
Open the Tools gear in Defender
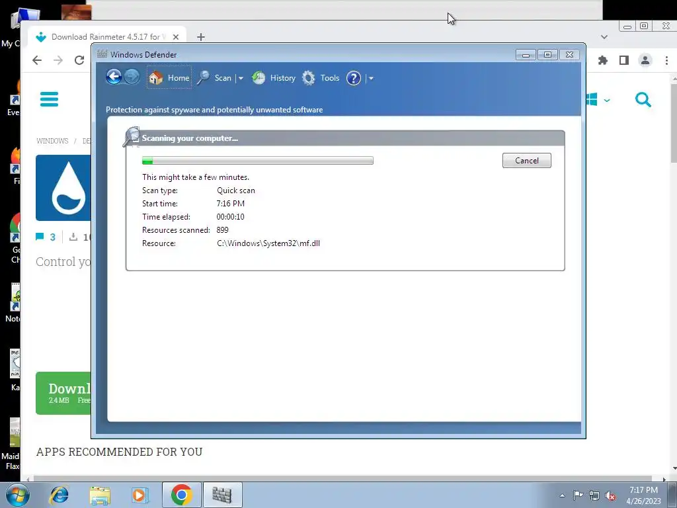pos(308,78)
